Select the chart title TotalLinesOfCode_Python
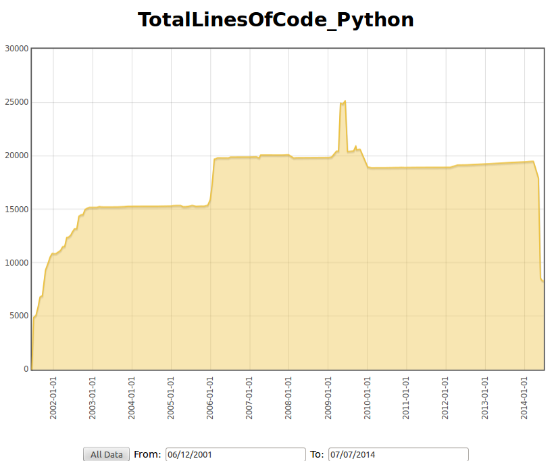This screenshot has width=554, height=461. (x=276, y=20)
